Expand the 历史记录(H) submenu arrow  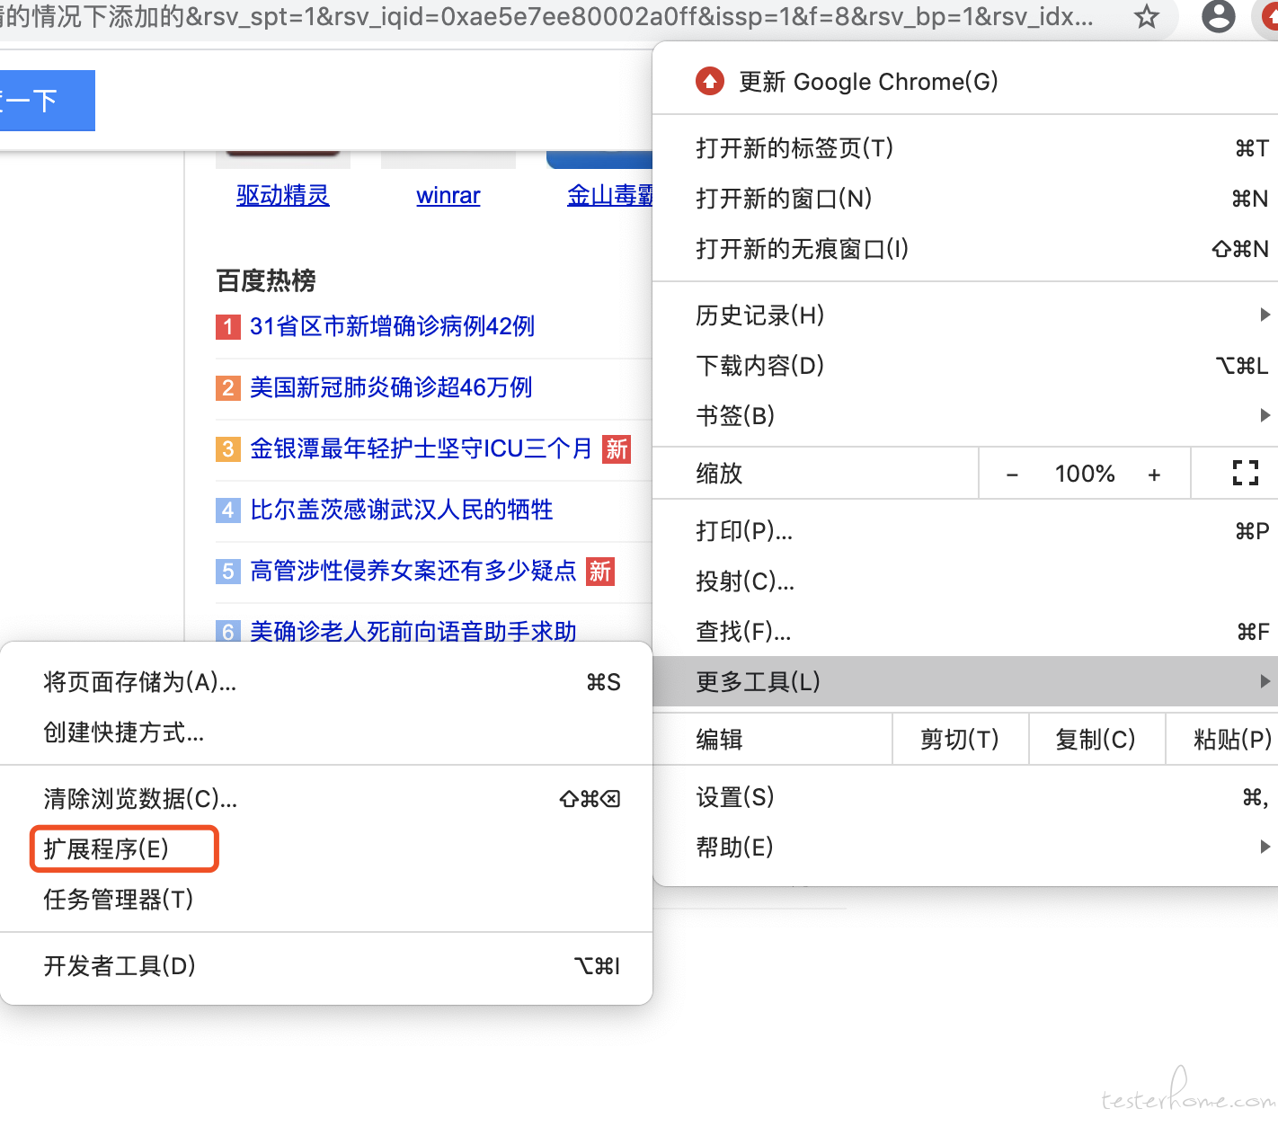(x=1265, y=315)
